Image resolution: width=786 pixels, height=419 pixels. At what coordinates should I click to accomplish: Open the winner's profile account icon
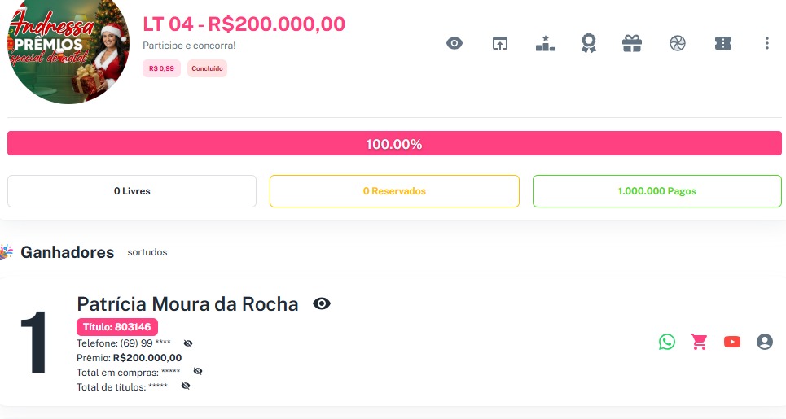coord(764,342)
